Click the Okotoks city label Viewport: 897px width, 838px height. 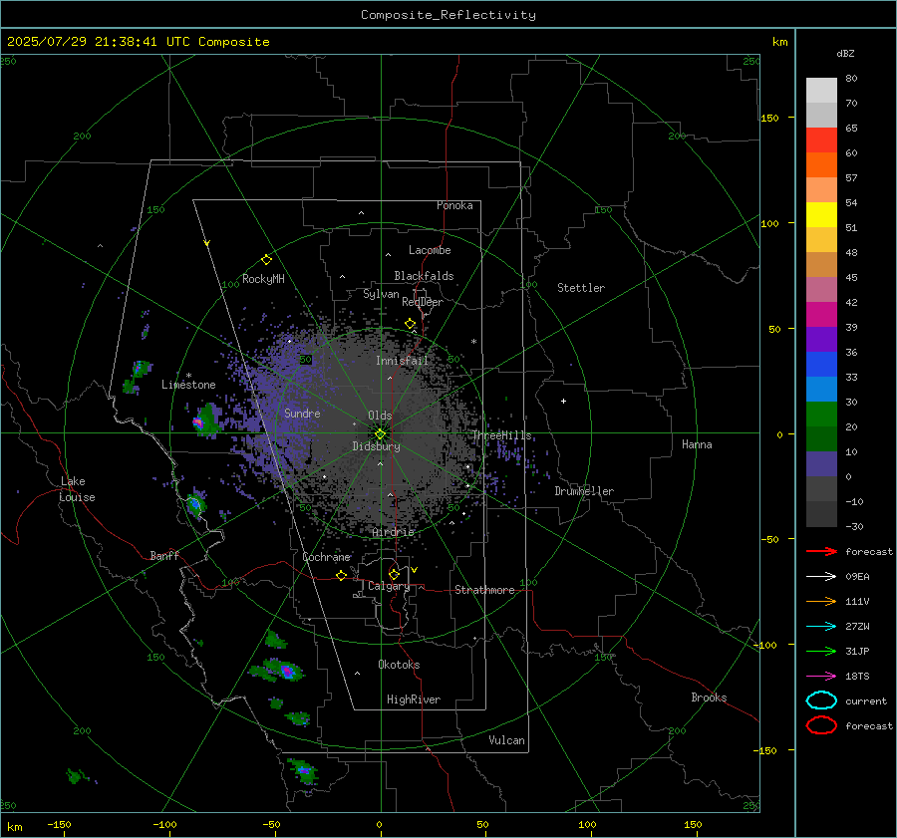[x=399, y=665]
